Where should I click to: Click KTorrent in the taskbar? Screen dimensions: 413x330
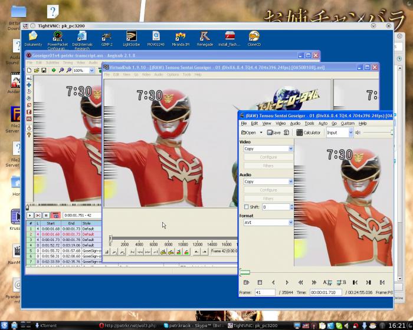pyautogui.click(x=46, y=325)
